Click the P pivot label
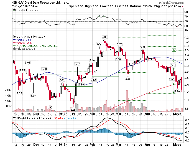This screenshot has height=147, width=194. coord(174,69)
